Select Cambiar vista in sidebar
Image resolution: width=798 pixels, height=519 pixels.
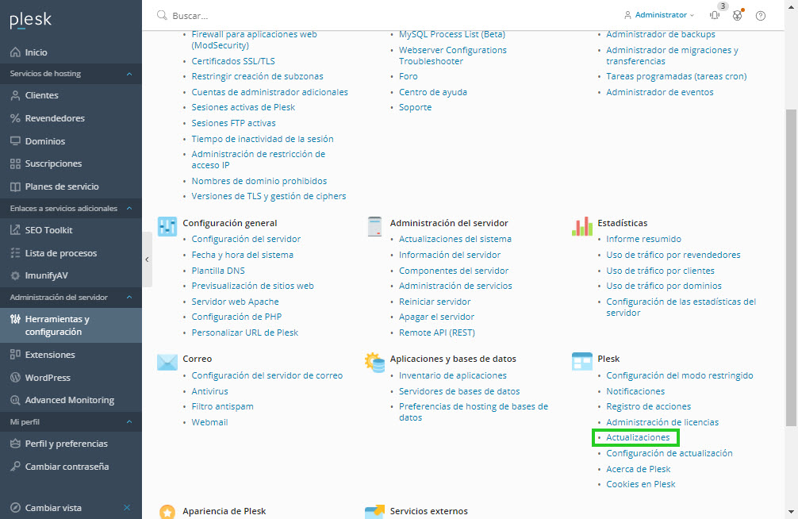[x=53, y=508]
